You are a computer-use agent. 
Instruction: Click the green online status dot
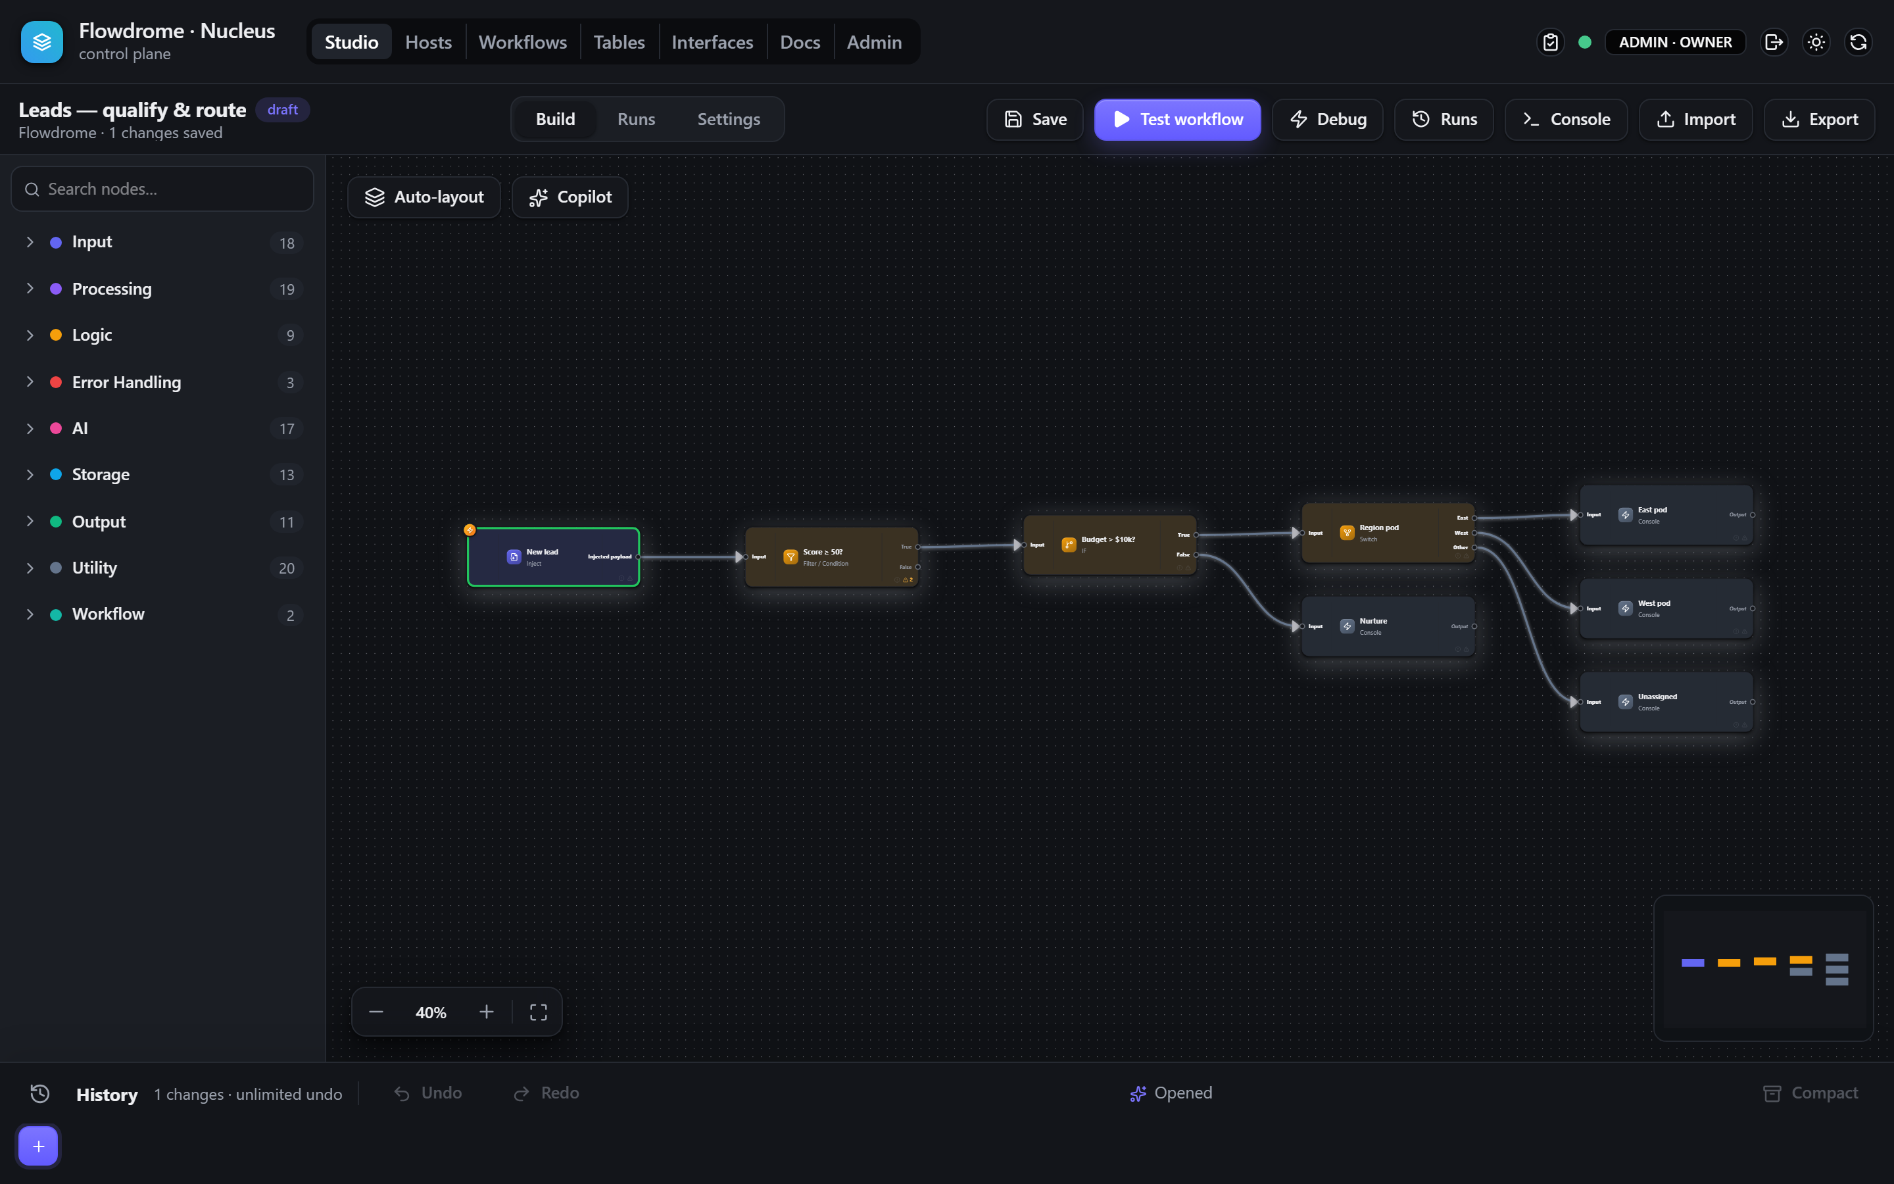1585,42
